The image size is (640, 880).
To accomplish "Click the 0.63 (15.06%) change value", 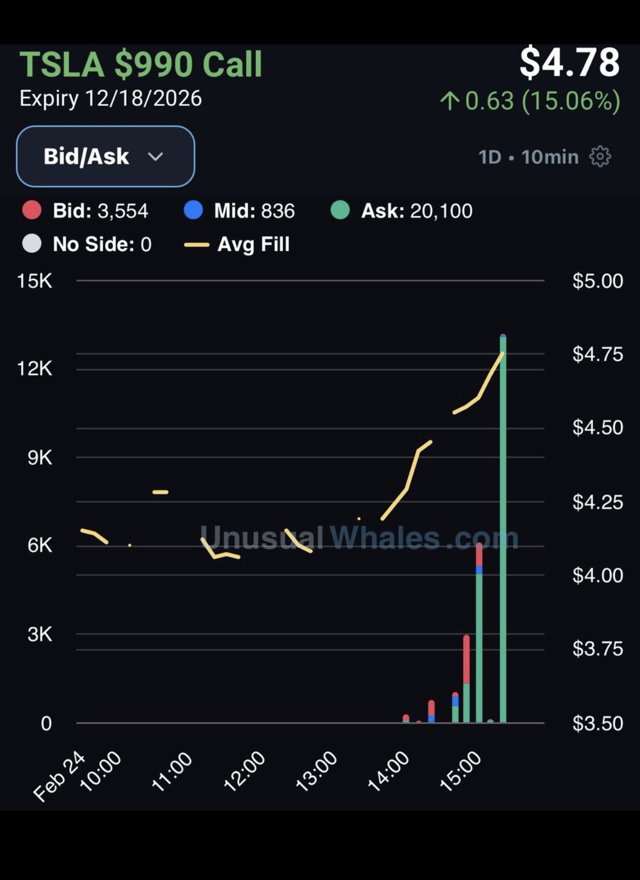I will (543, 101).
